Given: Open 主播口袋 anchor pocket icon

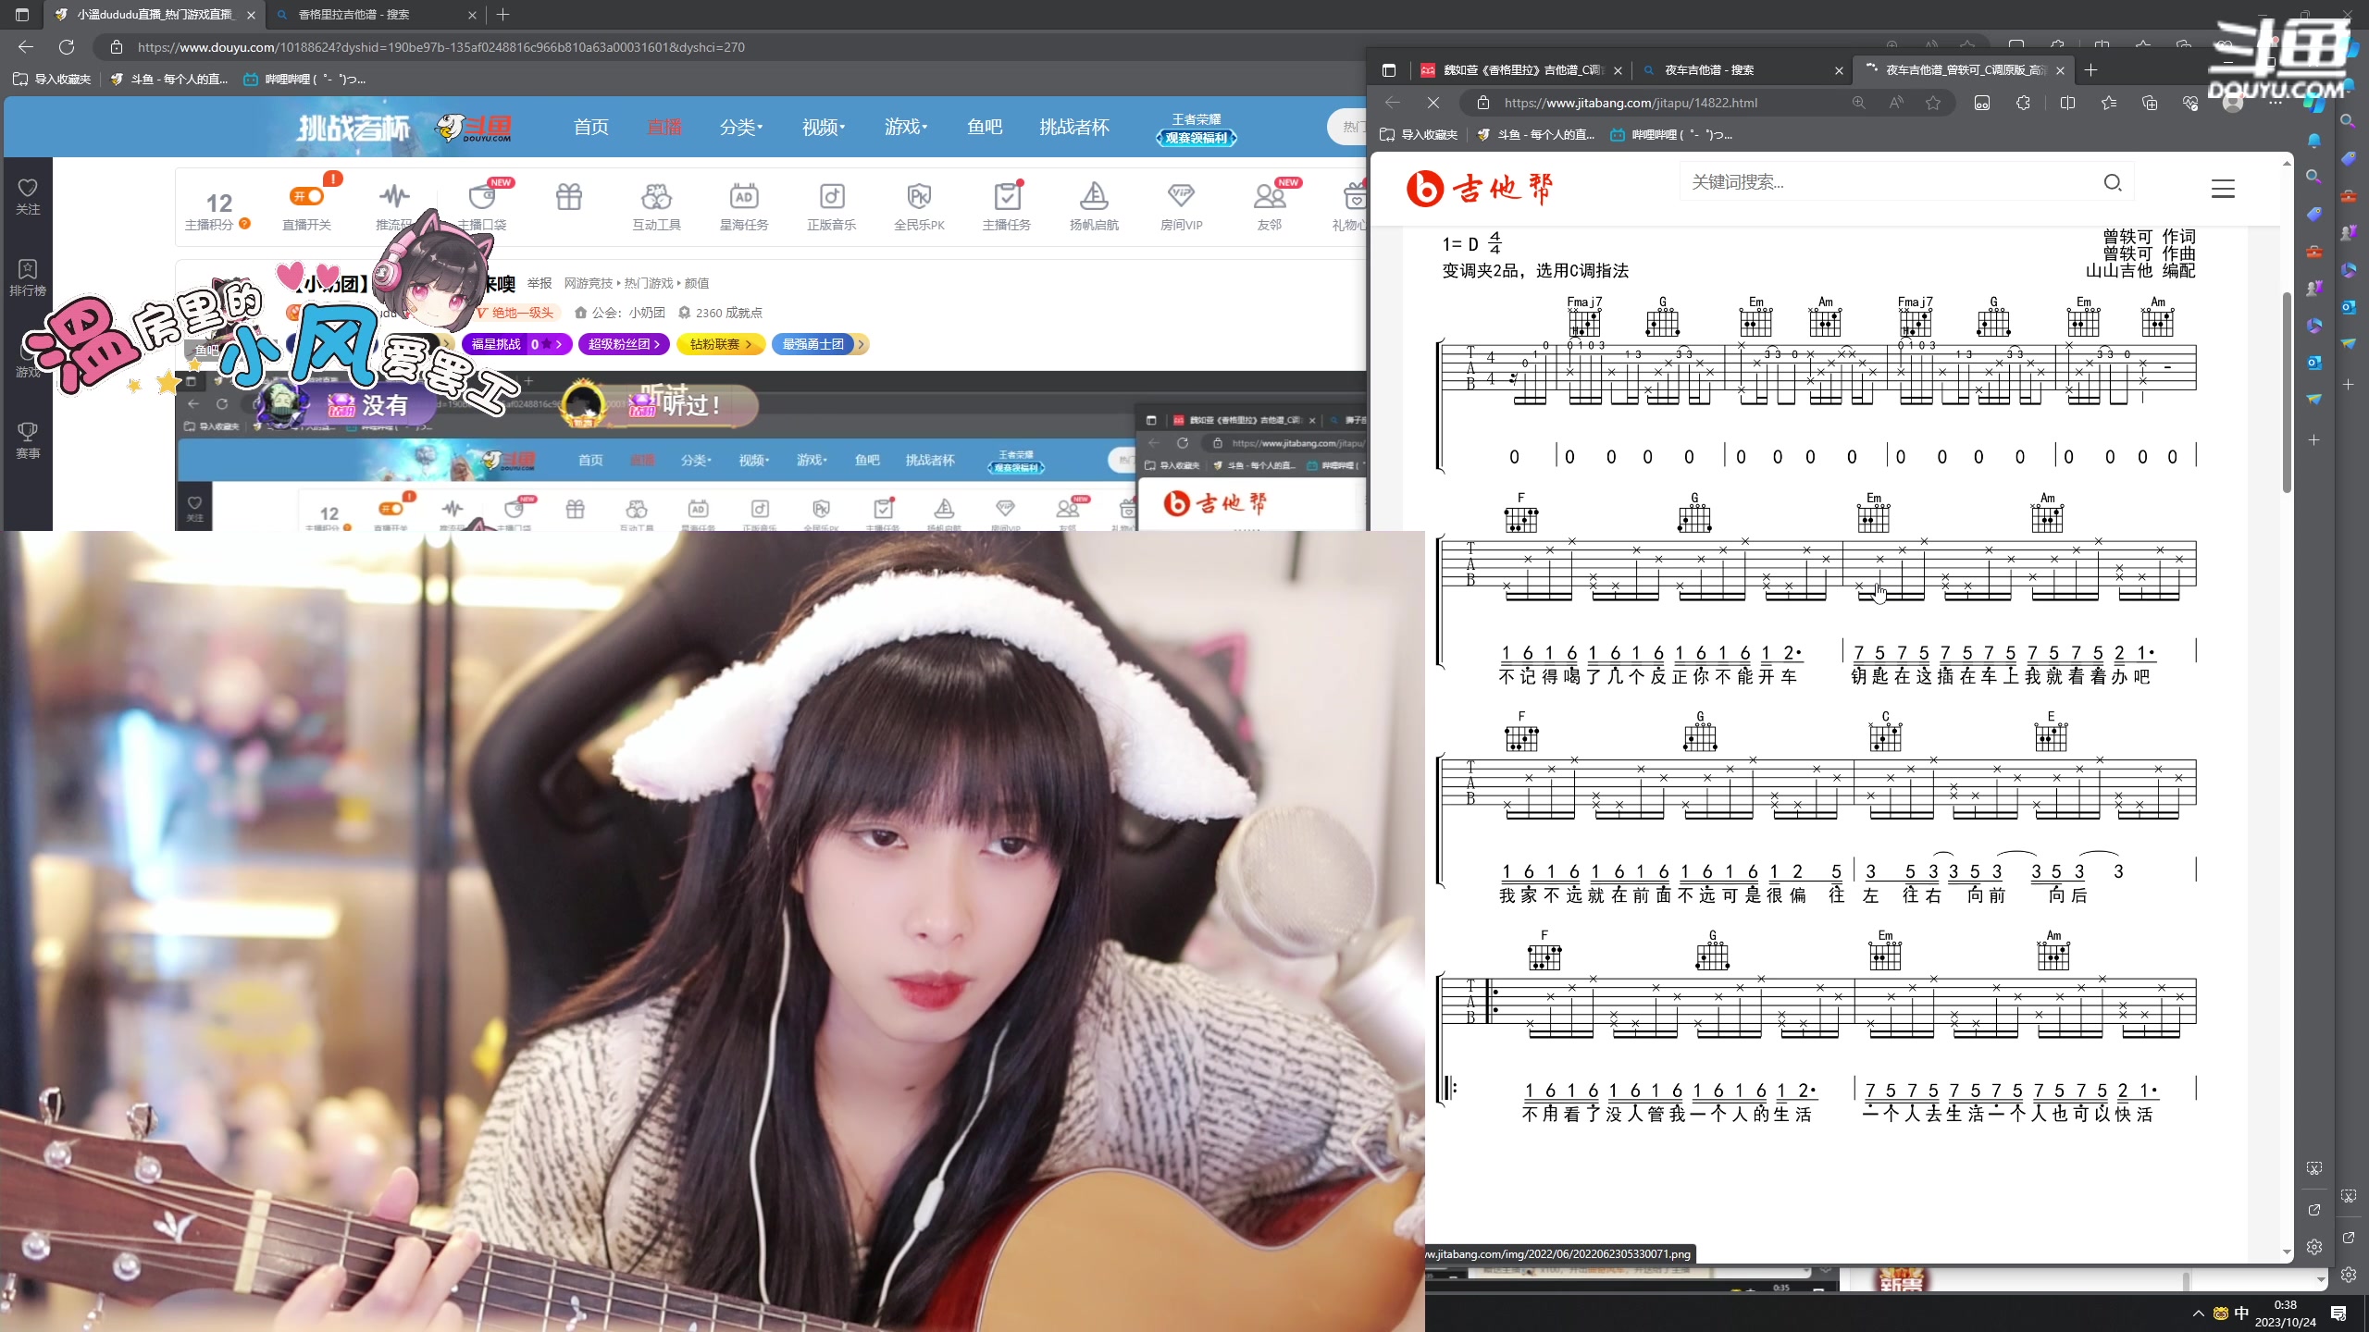Looking at the screenshot, I should (x=482, y=196).
